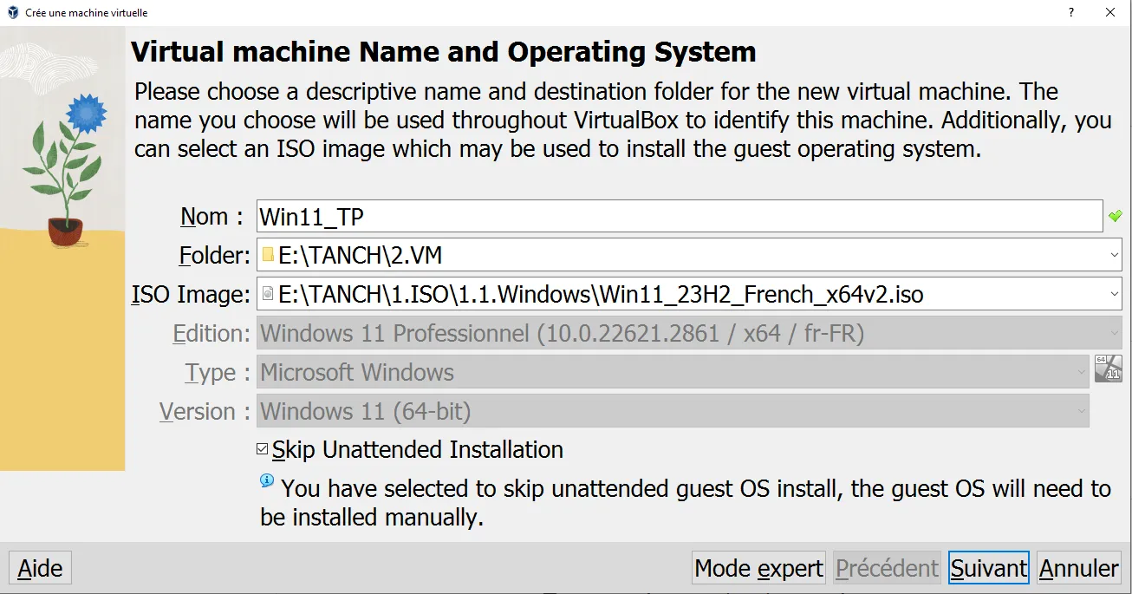Close the virtual machine creation dialog
The width and height of the screenshot is (1132, 594).
1110,13
